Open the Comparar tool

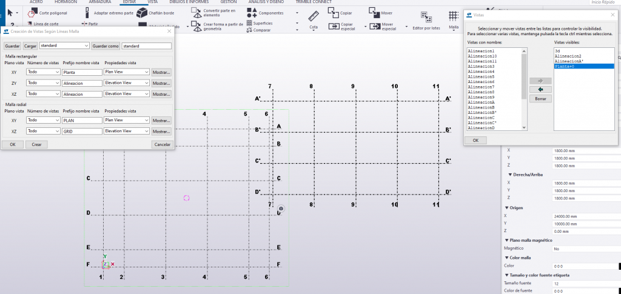click(x=258, y=30)
